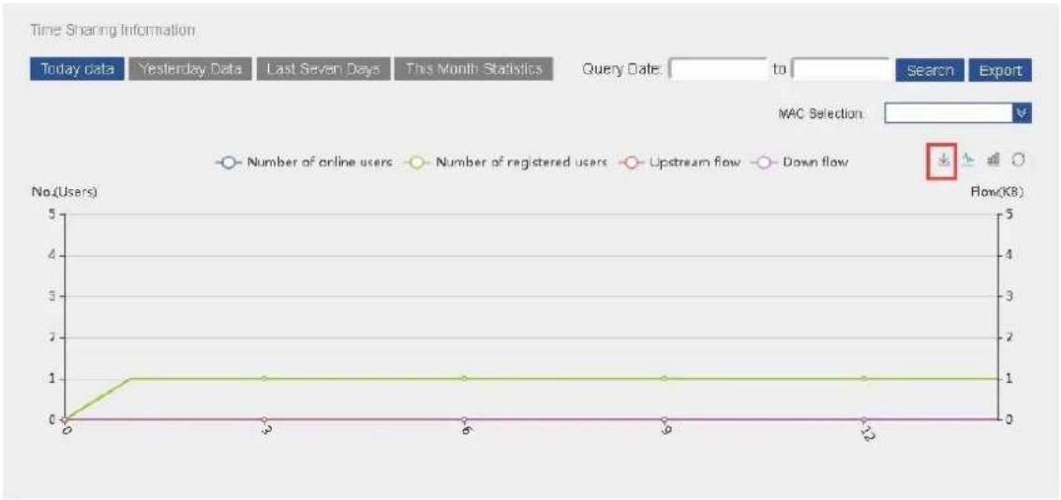Screen dimensions: 1061x500
Task: Click the chart restore refresh icon
Action: (1017, 160)
